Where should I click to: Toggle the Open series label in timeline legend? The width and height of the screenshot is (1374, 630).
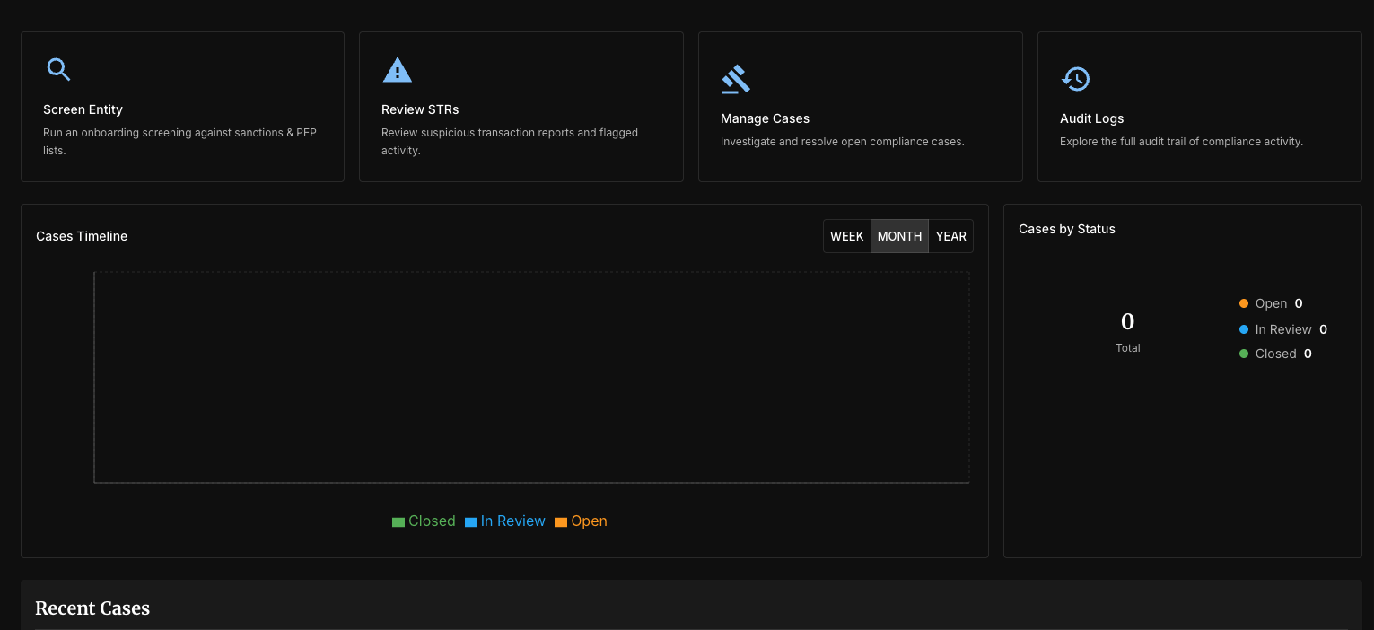click(589, 521)
